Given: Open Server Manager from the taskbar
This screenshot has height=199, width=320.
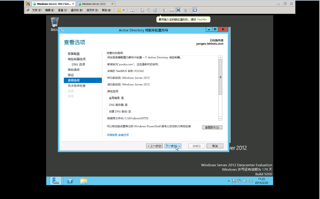Looking at the screenshot, I should 56,181.
